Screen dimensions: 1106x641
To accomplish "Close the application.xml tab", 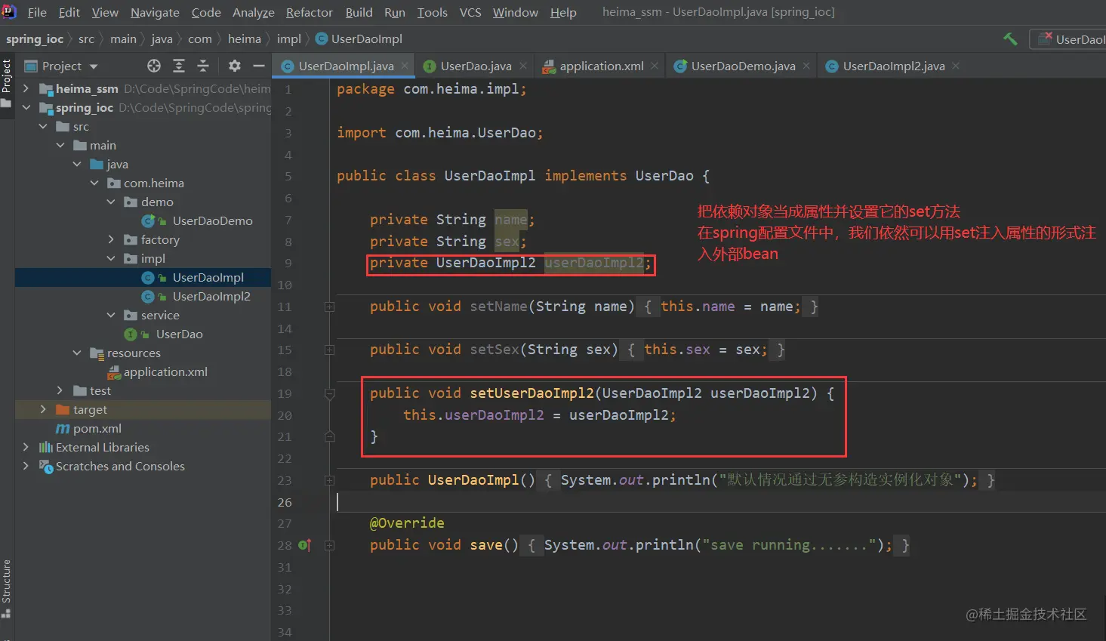I will 655,66.
